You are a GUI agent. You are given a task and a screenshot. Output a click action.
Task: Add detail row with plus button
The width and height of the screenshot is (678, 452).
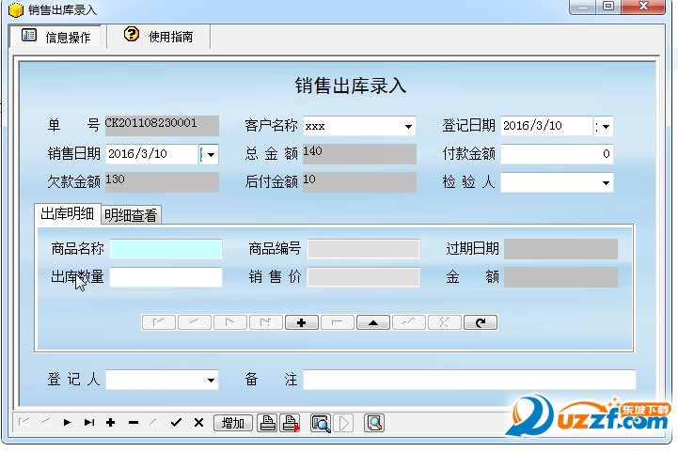tap(302, 322)
